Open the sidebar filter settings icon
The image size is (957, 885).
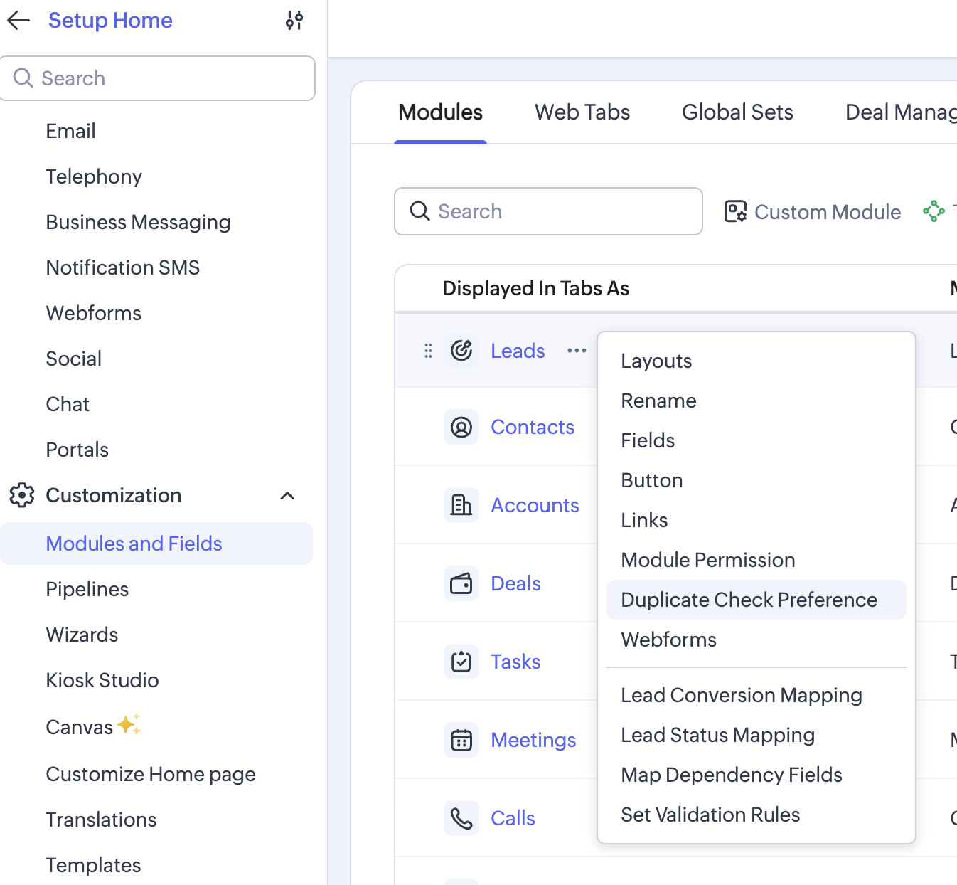pos(294,21)
